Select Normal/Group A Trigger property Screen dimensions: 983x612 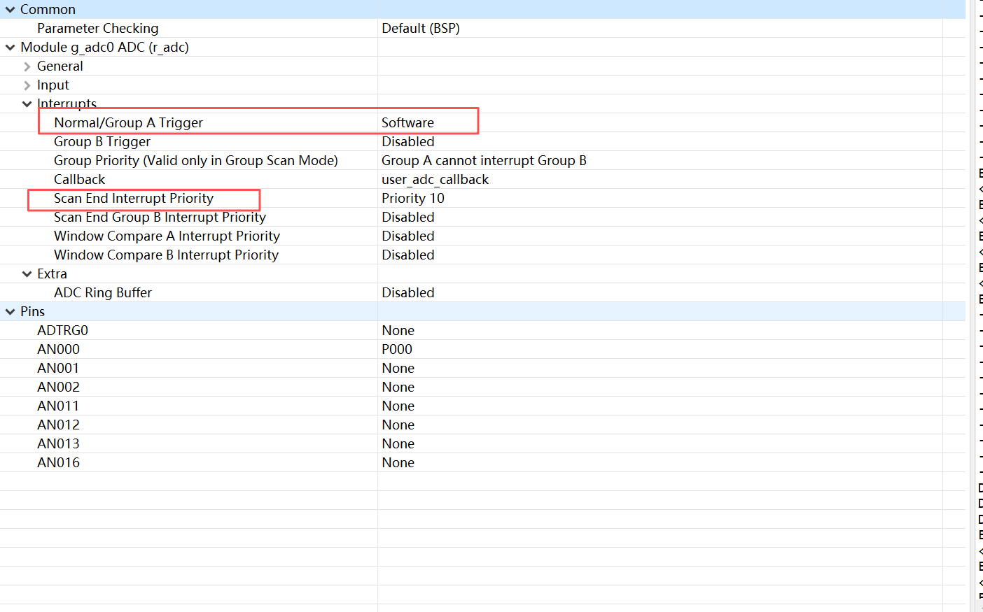tap(128, 123)
